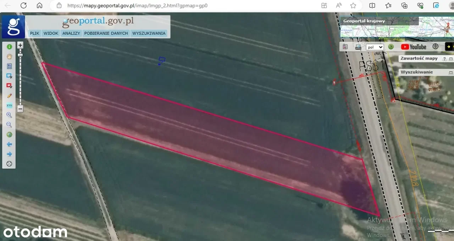The image size is (454, 241).
Task: Activate the pencil drawing tool
Action: 10,96
